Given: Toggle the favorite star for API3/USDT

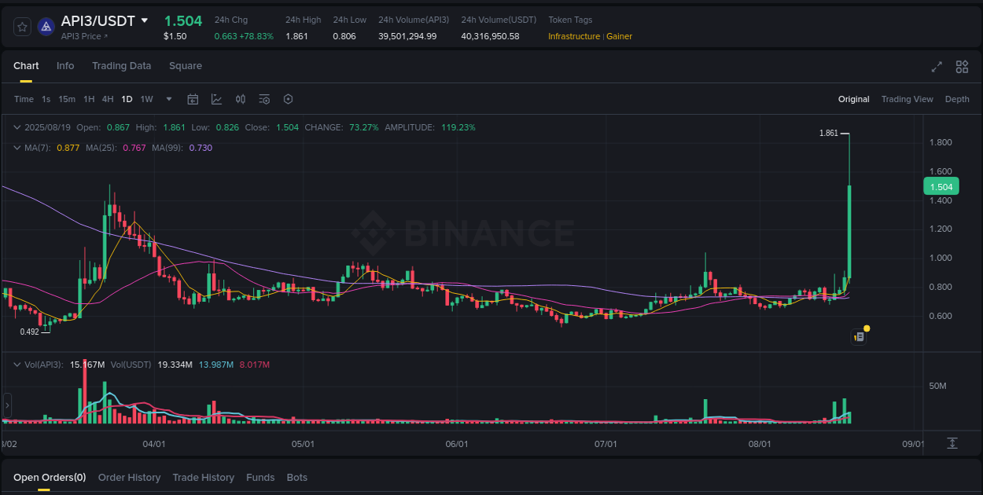Looking at the screenshot, I should click(22, 26).
